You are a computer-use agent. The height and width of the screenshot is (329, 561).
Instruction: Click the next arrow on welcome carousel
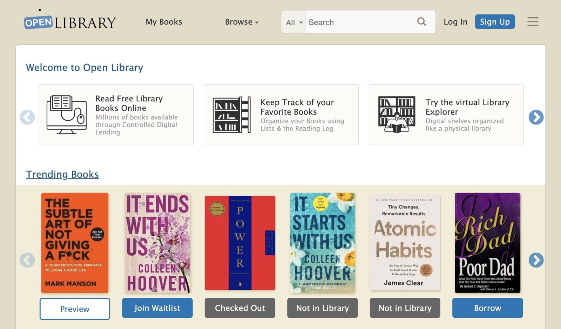pos(536,117)
